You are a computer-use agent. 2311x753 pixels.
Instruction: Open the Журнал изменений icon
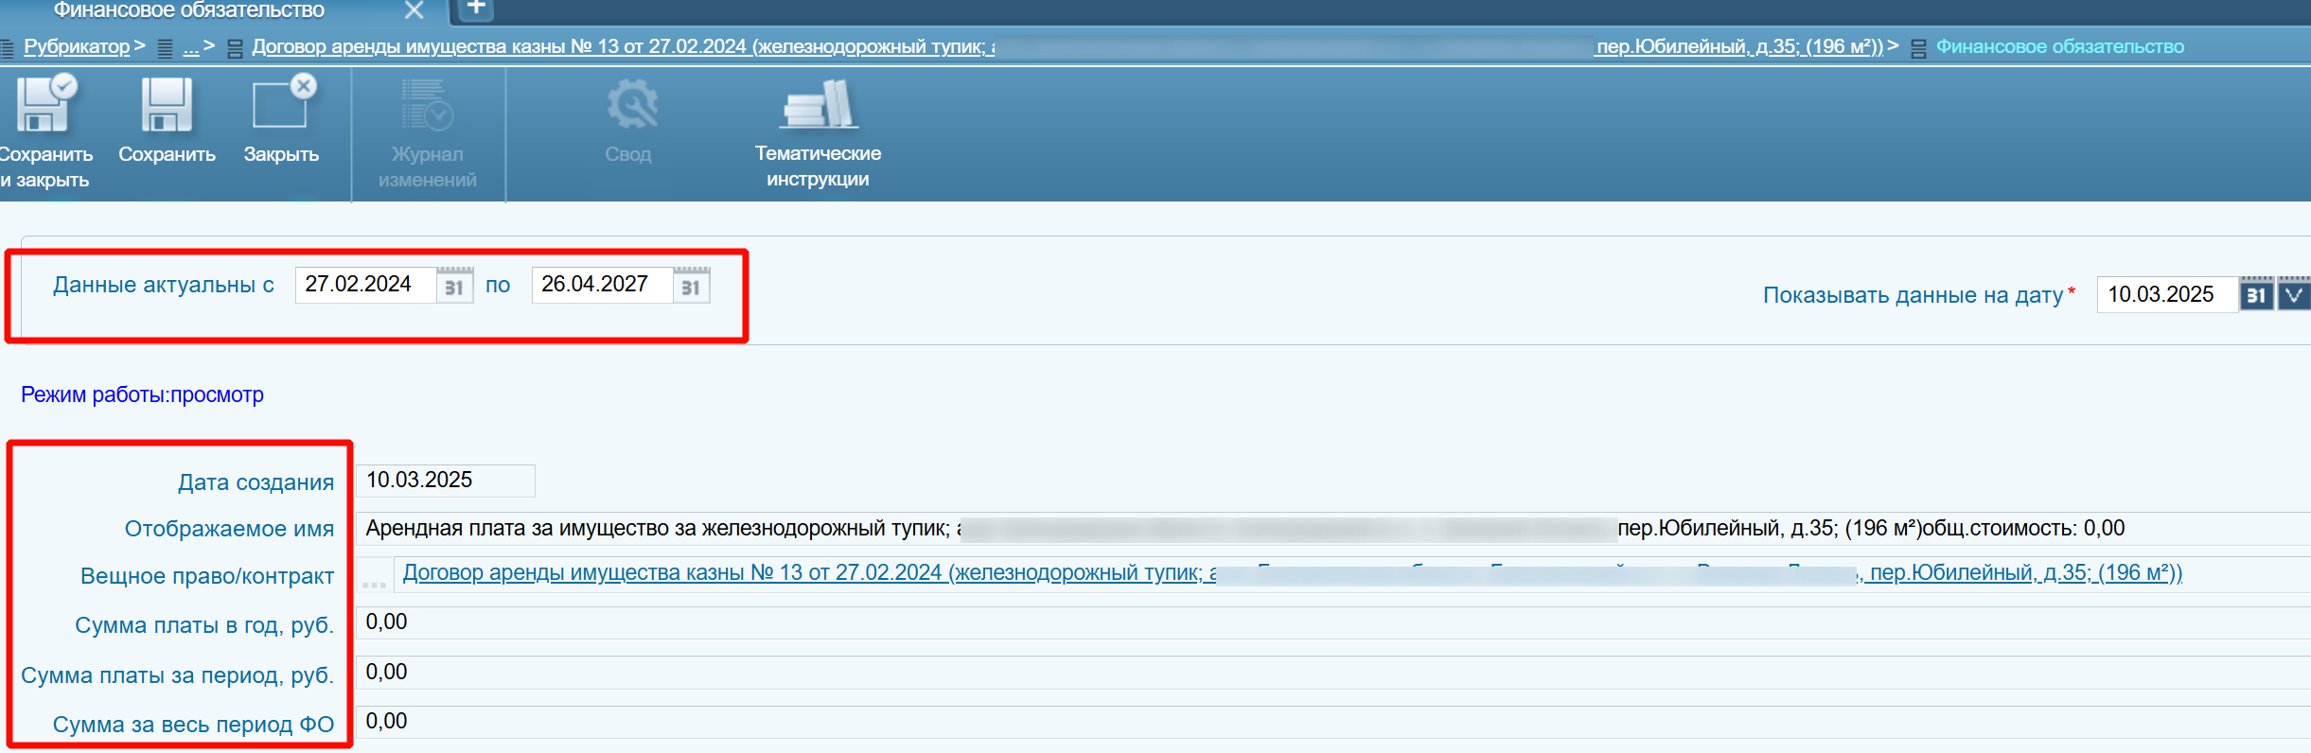pos(428,106)
